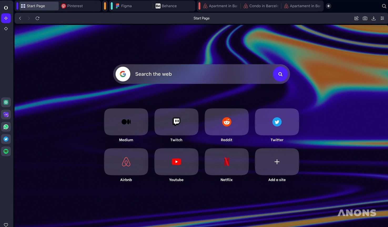
Task: Select the Condo in Barcelo tab
Action: pyautogui.click(x=261, y=6)
